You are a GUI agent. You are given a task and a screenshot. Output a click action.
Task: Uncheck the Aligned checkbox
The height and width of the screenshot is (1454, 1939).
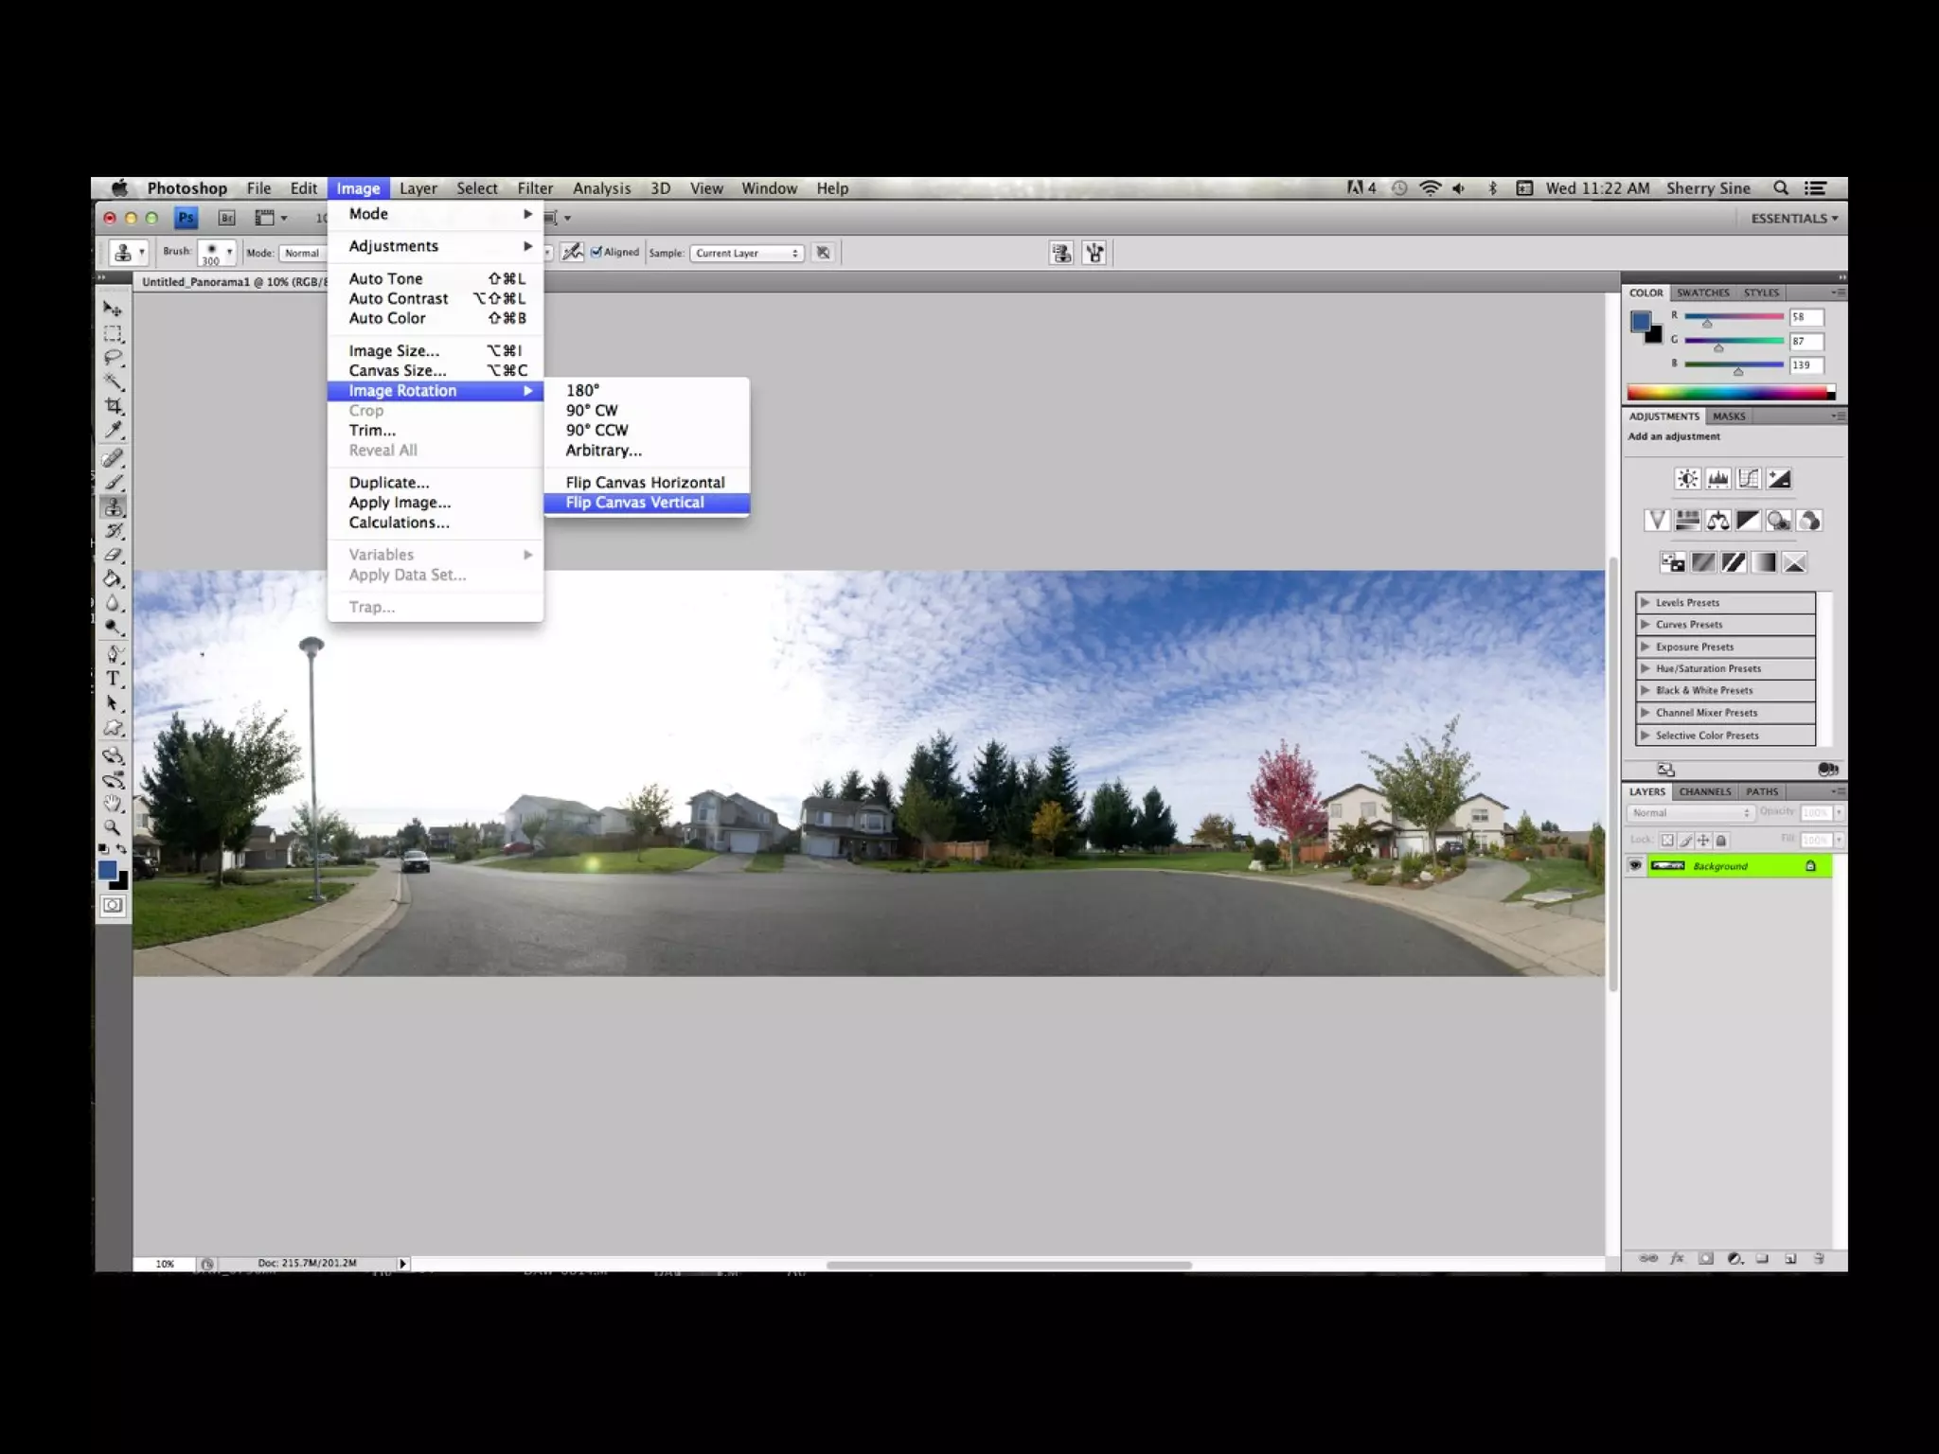coord(596,253)
